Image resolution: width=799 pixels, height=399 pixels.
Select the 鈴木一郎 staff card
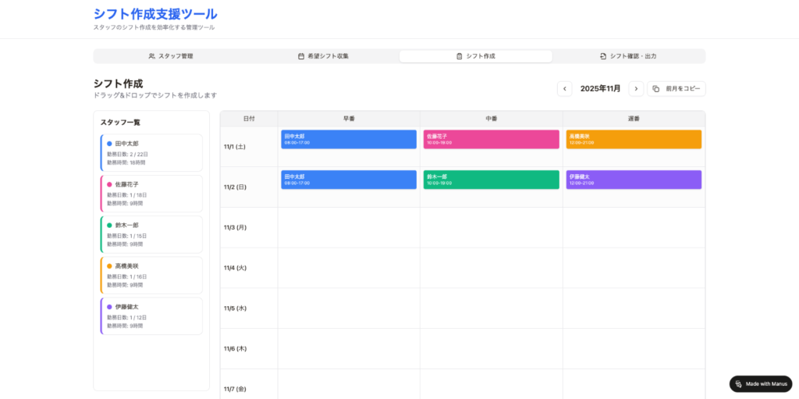[x=151, y=234]
